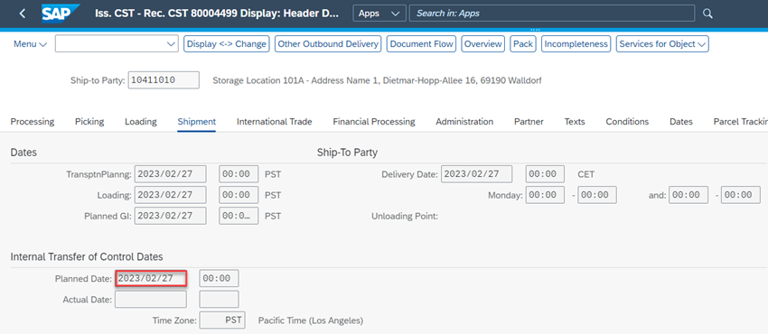
Task: Open the Incompleteness log
Action: 576,44
